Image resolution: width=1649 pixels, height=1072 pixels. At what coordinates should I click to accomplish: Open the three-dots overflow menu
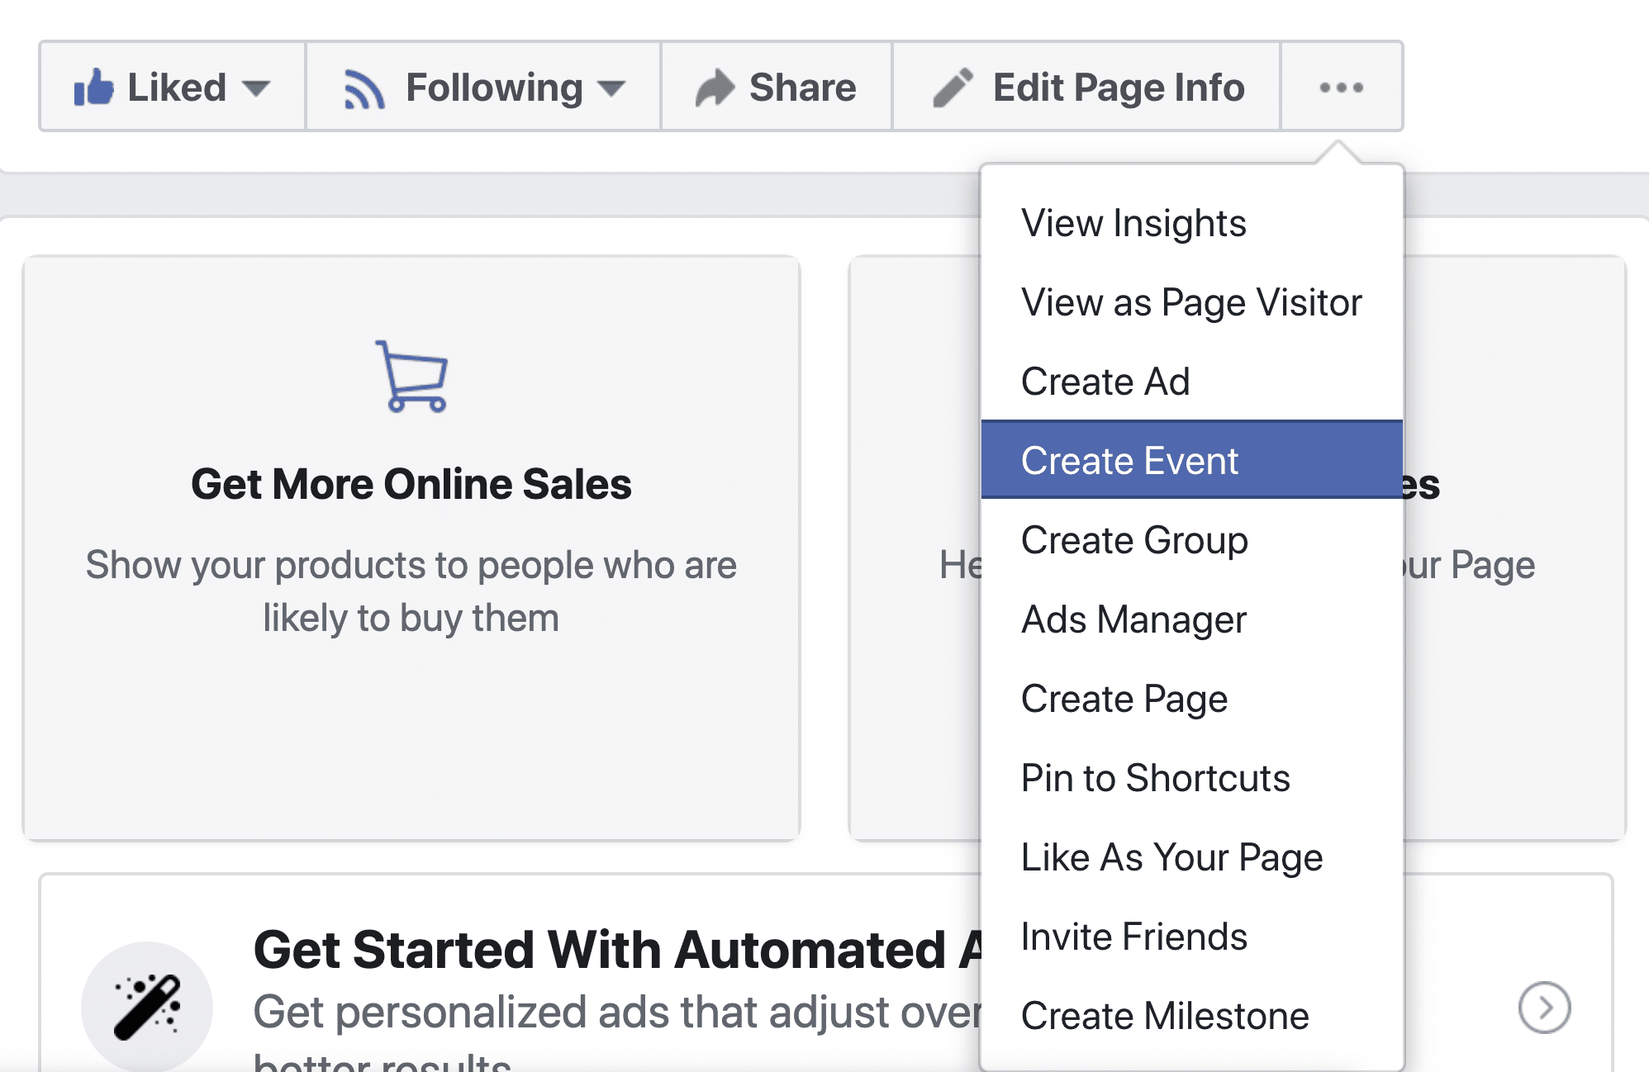1340,87
